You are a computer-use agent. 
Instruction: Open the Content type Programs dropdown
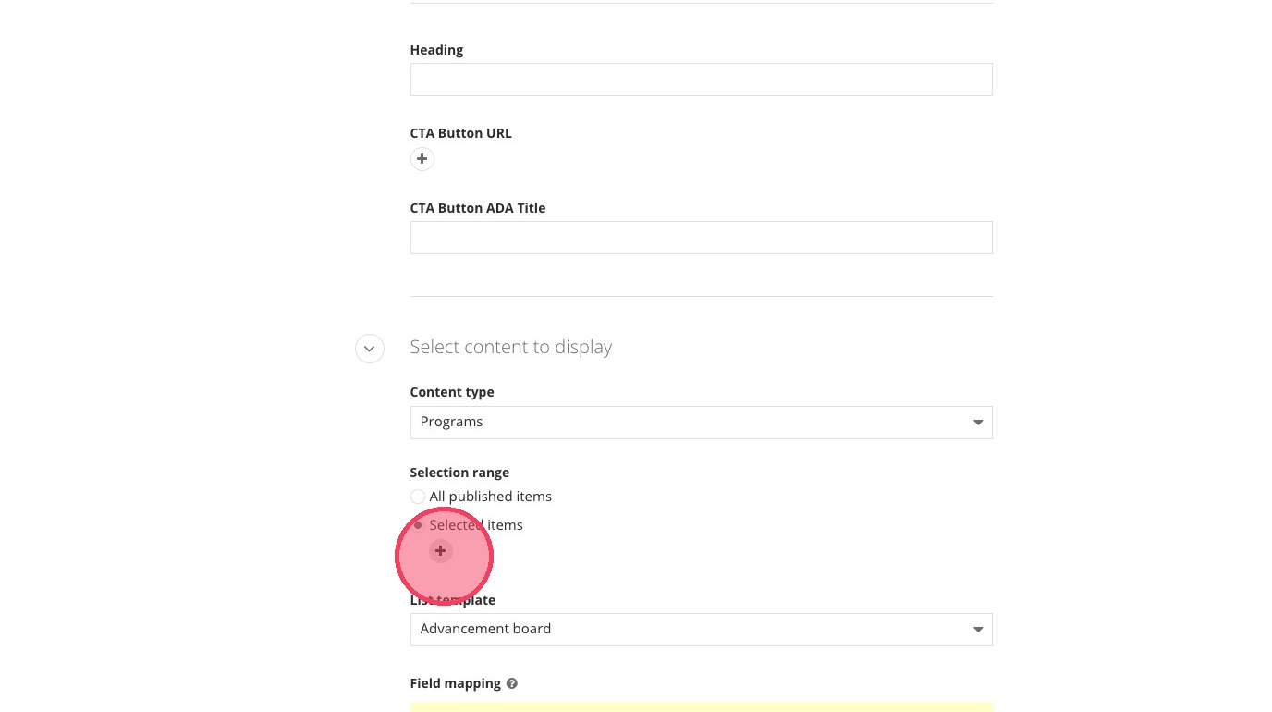click(x=700, y=423)
